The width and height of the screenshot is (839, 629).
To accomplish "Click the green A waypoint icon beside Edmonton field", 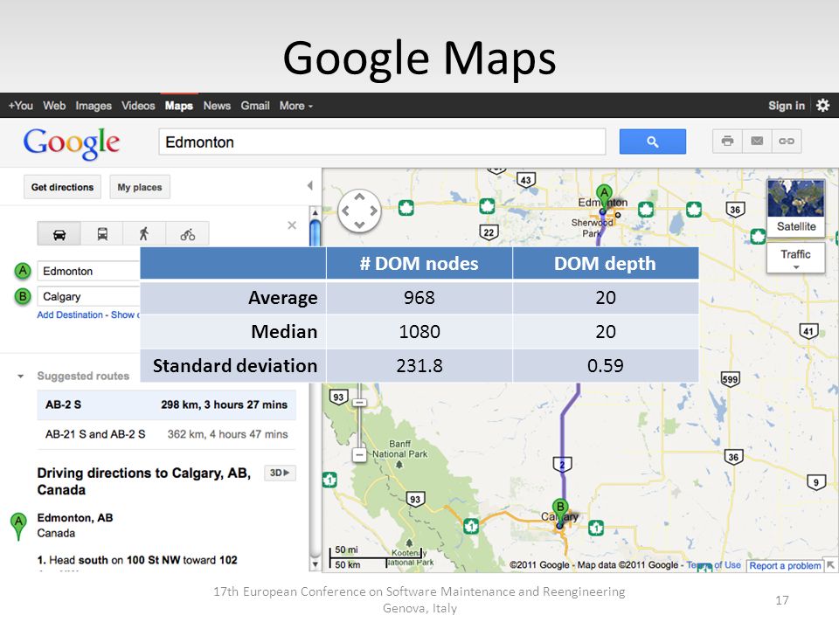I will 23,271.
